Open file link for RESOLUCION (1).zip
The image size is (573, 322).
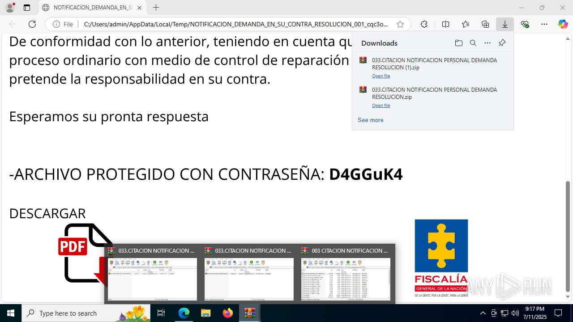[381, 76]
